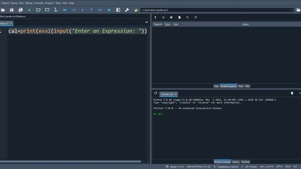
Task: Start debugging the file
Action: (65, 10)
